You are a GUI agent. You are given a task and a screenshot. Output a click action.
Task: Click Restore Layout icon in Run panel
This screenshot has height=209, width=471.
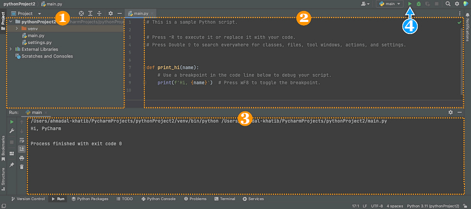[x=12, y=154]
